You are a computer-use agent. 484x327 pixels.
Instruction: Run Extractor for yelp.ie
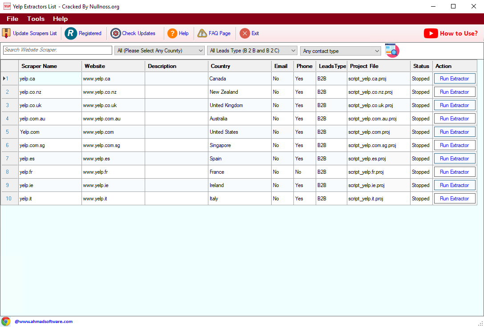tap(455, 185)
